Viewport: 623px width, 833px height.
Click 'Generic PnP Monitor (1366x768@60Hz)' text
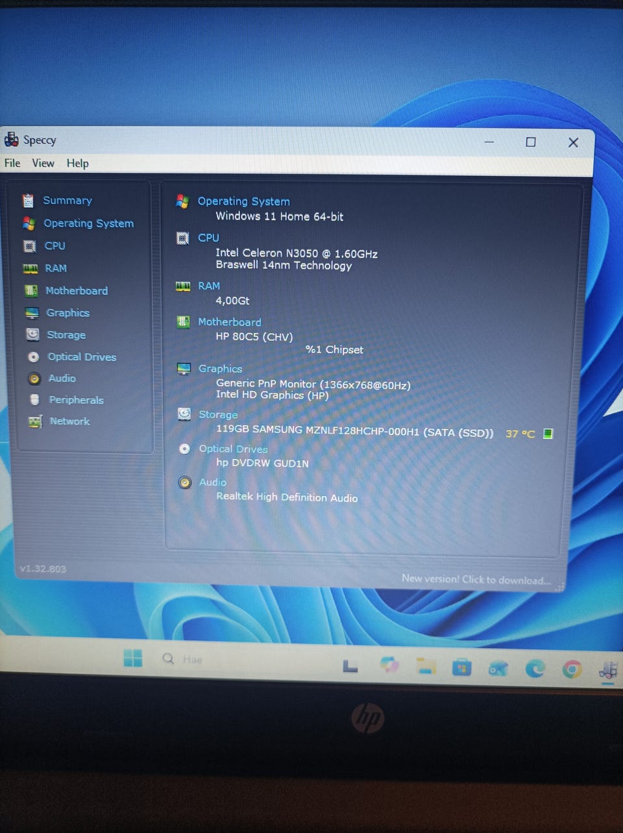point(313,384)
